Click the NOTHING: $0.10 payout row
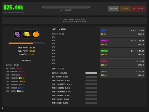The height and width of the screenshot is (112, 149). click(12, 65)
